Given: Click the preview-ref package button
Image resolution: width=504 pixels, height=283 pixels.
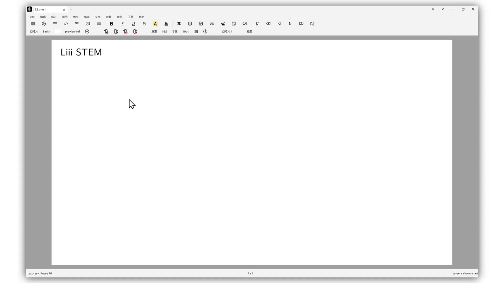Looking at the screenshot, I should coord(72,31).
